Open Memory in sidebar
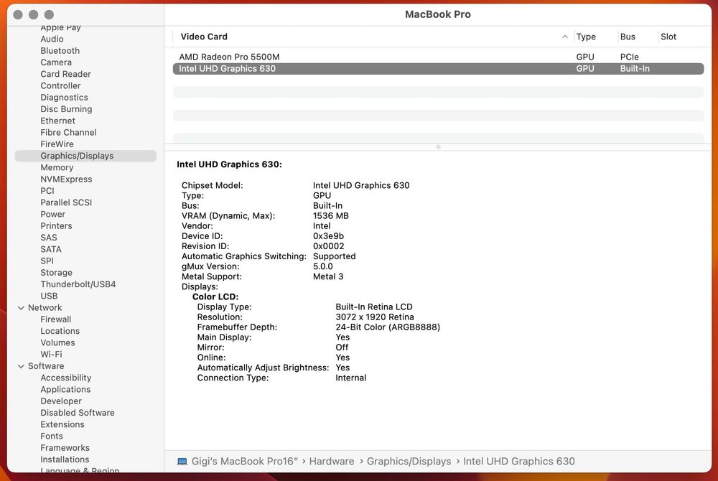This screenshot has width=718, height=481. pos(57,167)
